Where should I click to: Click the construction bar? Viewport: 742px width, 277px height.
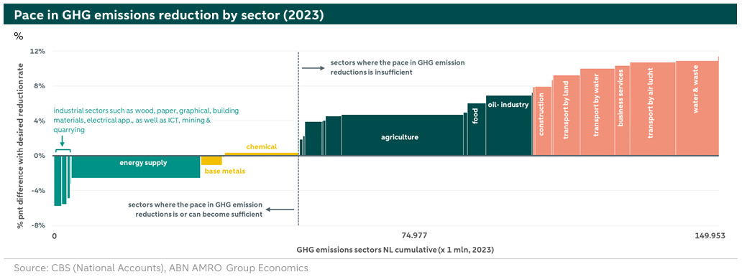[542, 121]
